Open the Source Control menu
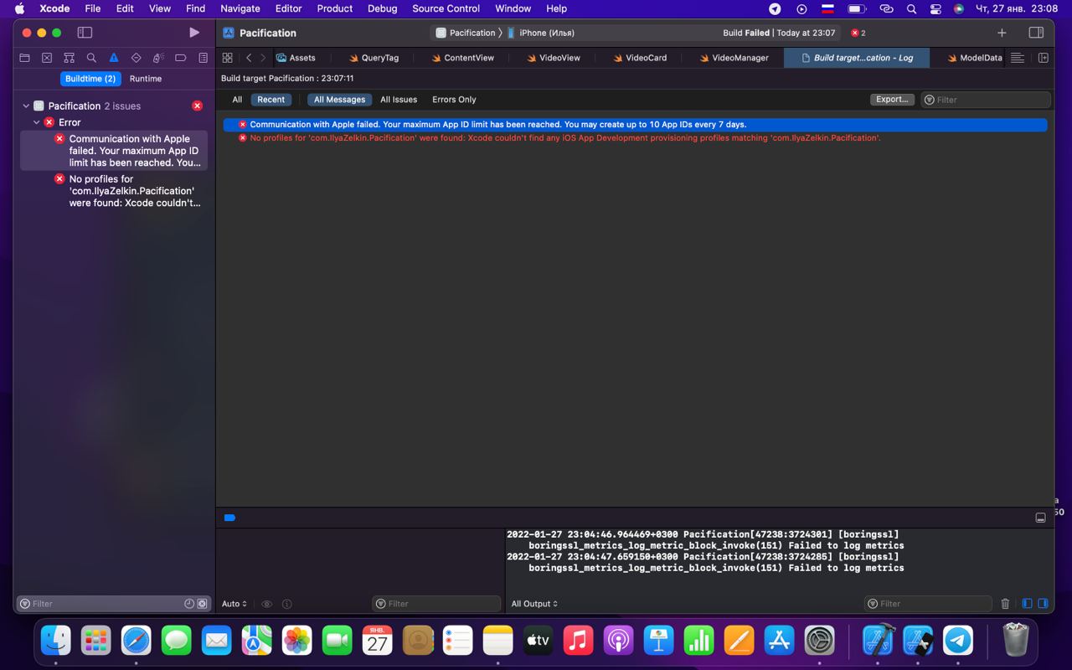 click(446, 8)
